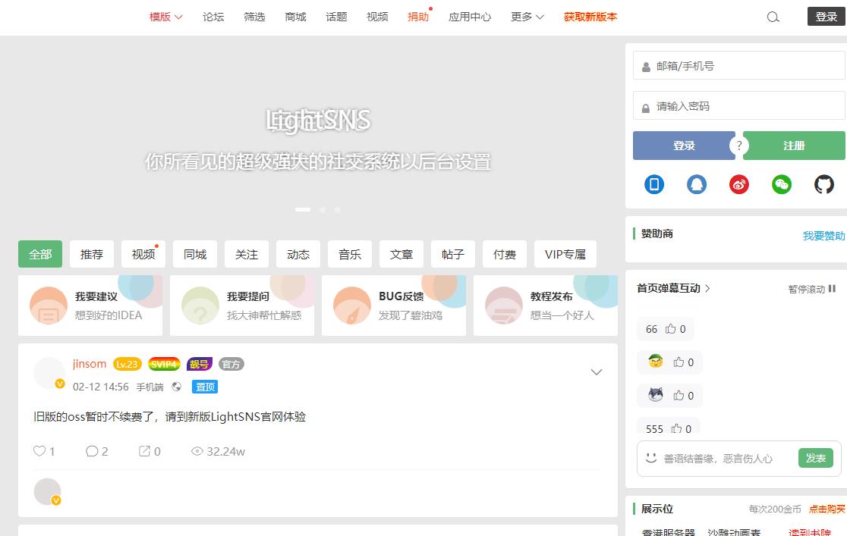Screen dimensions: 847x536
Task: Log in with the Weibo icon
Action: coord(738,183)
